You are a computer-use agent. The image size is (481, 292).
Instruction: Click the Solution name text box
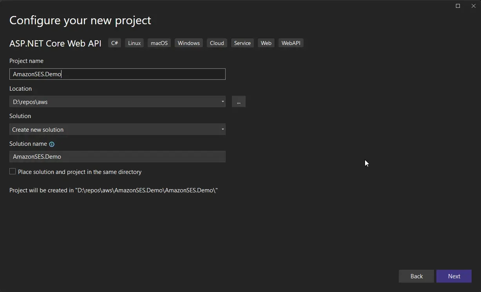click(x=118, y=156)
